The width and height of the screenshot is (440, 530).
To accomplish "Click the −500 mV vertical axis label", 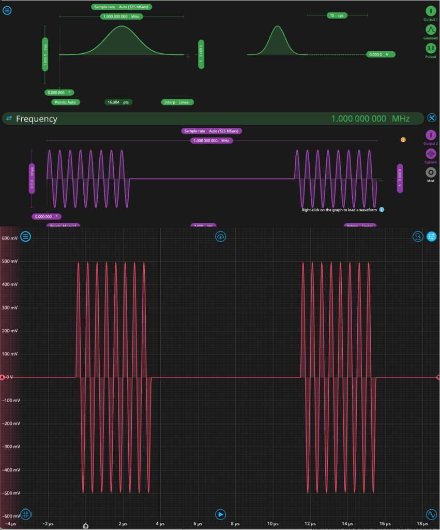I will tap(11, 493).
